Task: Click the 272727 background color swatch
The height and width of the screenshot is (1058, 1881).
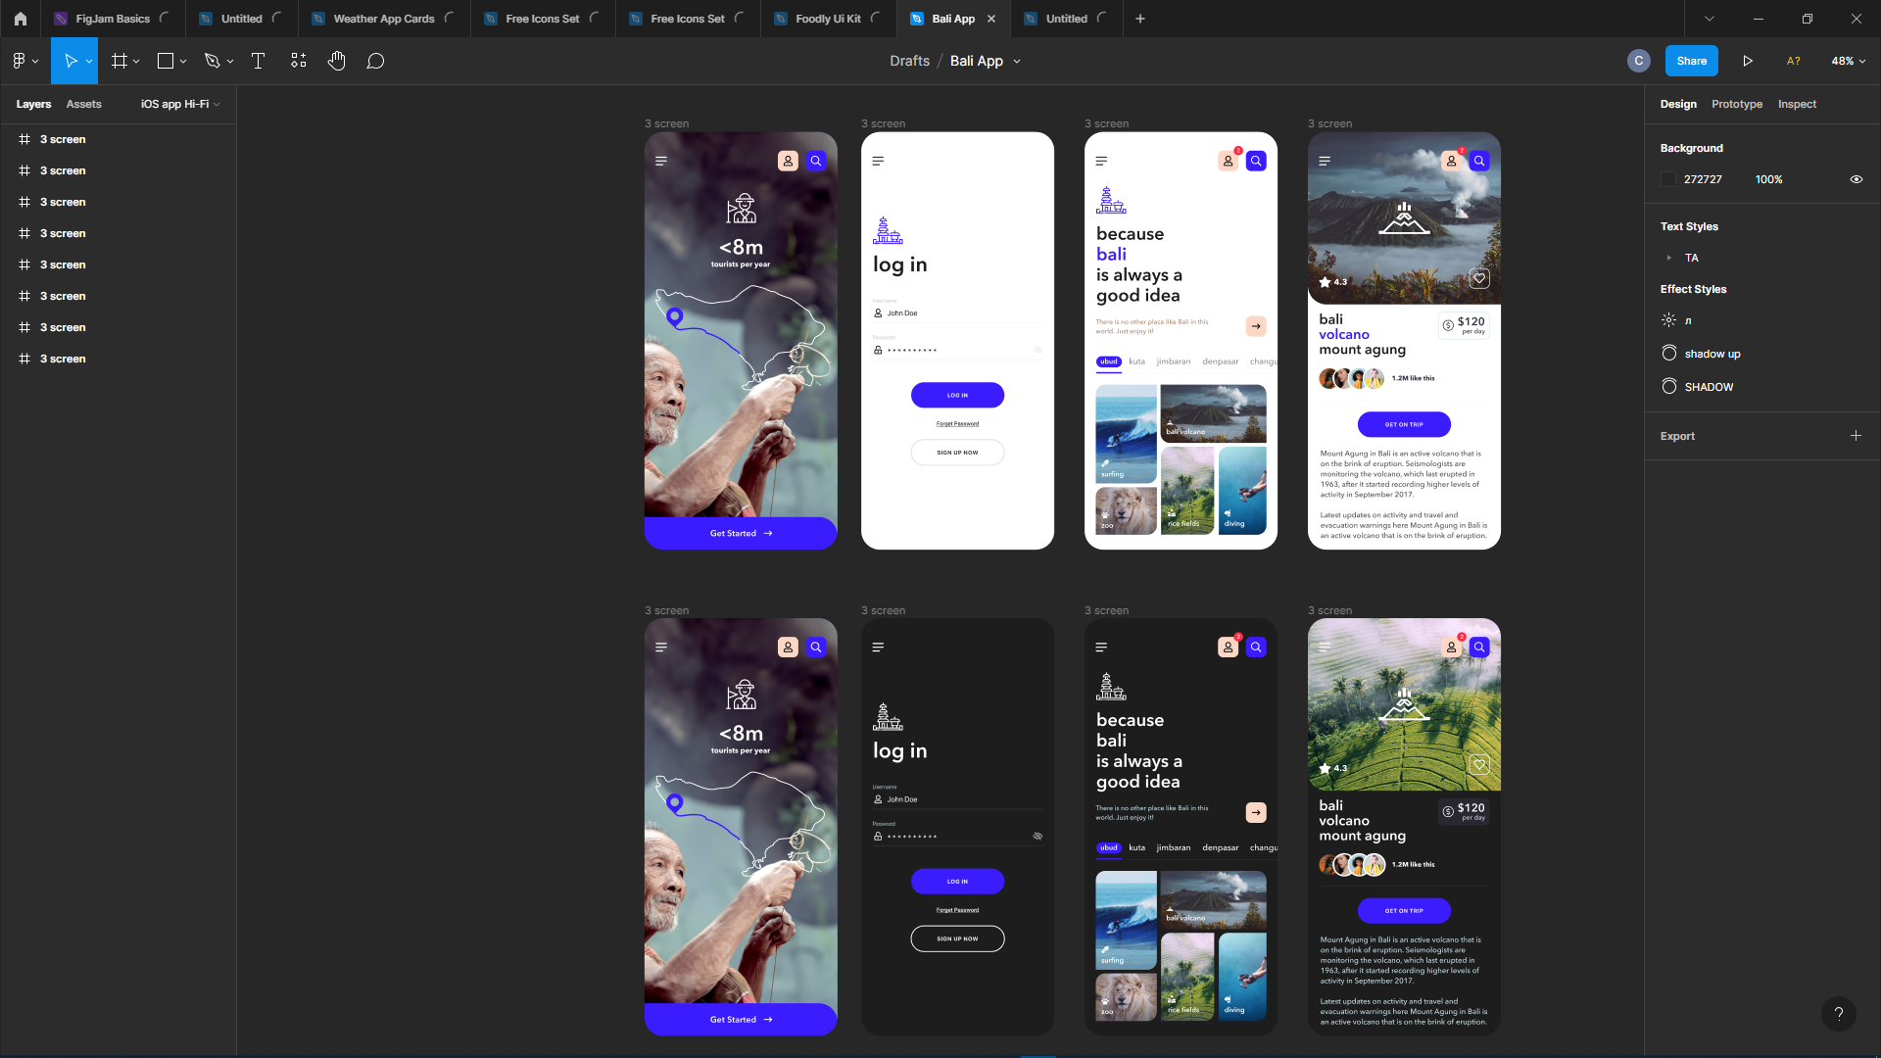Action: point(1670,178)
